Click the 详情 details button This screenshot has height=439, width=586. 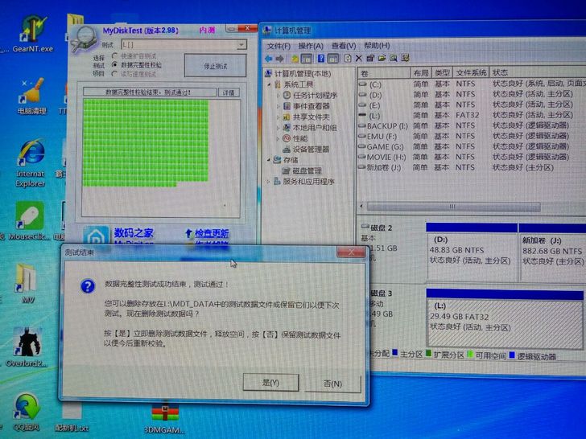click(x=229, y=92)
